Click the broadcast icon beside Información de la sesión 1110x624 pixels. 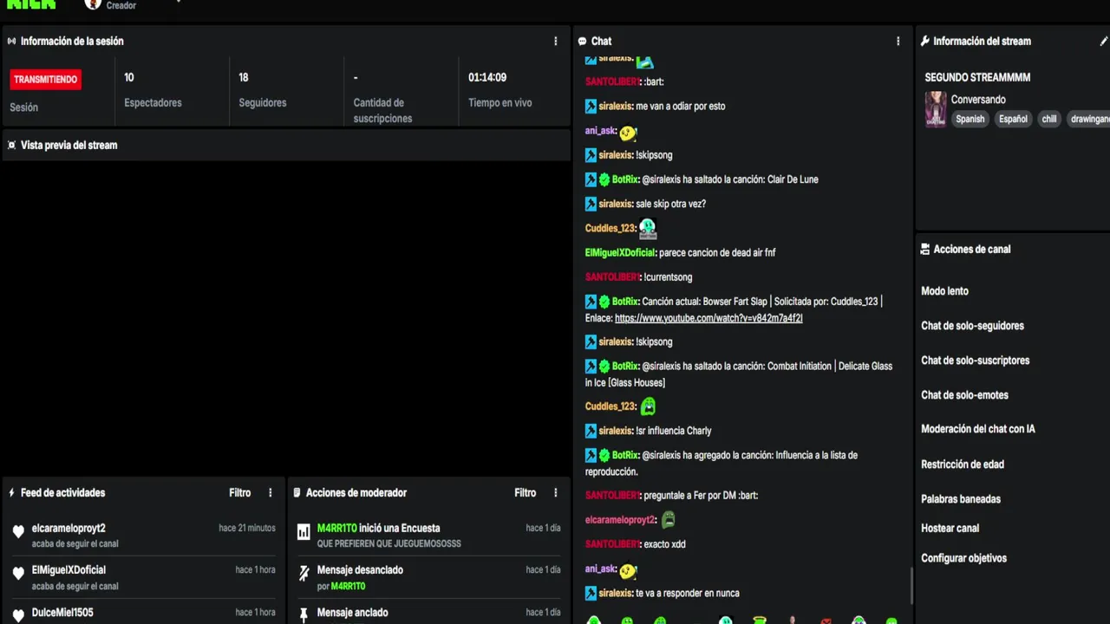coord(11,41)
